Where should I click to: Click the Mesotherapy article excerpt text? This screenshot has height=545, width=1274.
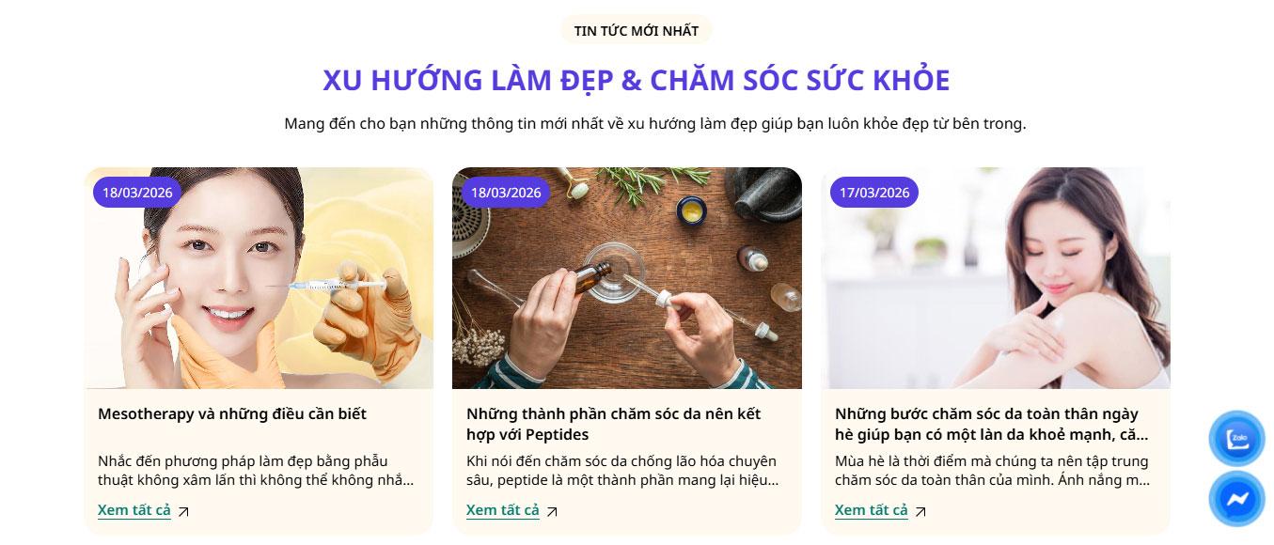tap(256, 471)
